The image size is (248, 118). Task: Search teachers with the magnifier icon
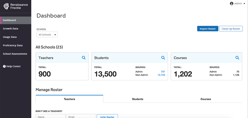pyautogui.click(x=84, y=58)
